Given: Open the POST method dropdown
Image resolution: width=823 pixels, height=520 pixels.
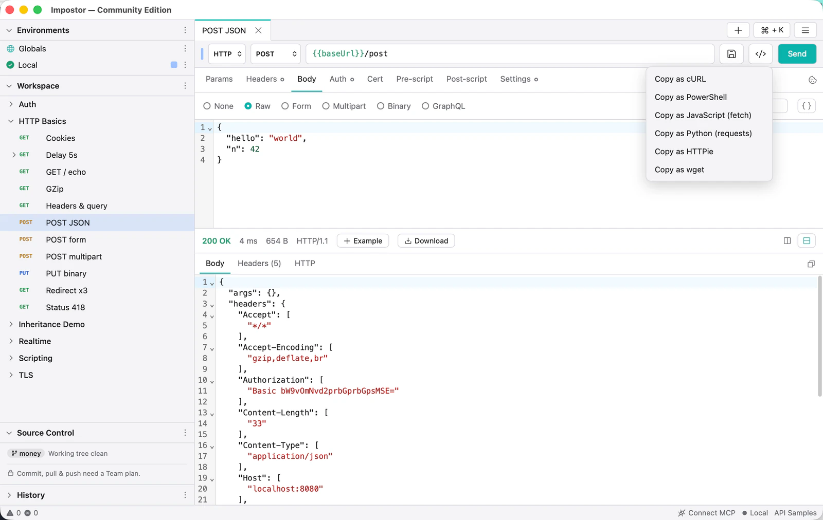Looking at the screenshot, I should [276, 54].
